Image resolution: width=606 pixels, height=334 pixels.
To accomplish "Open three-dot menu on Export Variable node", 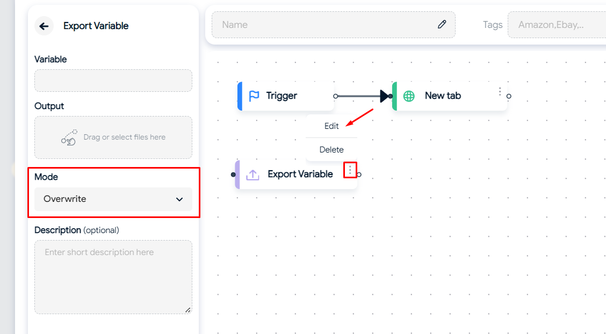I will (350, 170).
